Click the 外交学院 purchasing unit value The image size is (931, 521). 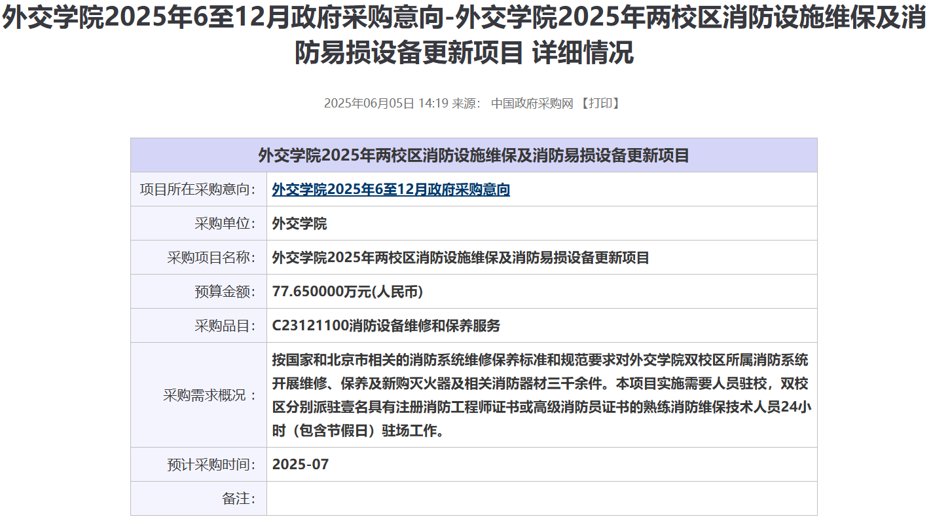click(299, 224)
